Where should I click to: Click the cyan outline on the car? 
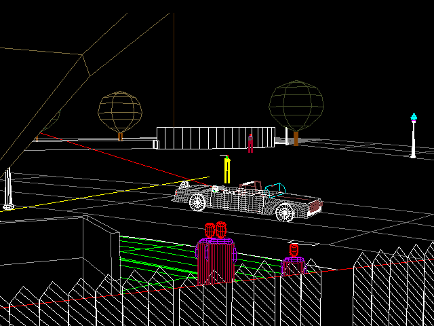click(x=275, y=187)
